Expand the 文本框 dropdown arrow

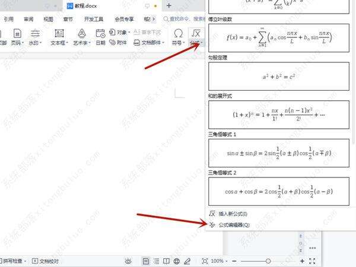[67, 43]
